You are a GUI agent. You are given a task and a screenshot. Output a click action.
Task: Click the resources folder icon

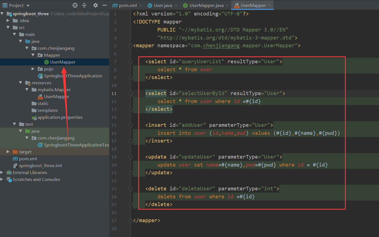(27, 83)
